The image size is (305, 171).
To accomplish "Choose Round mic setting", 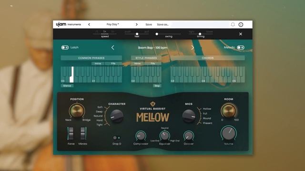I will point(207,118).
